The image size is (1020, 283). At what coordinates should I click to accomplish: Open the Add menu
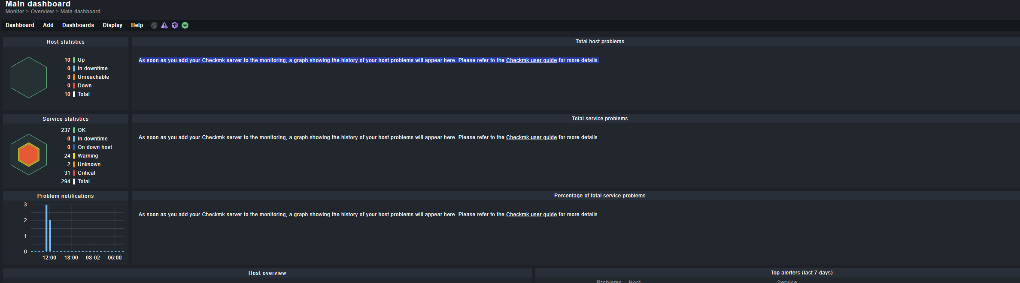click(48, 25)
